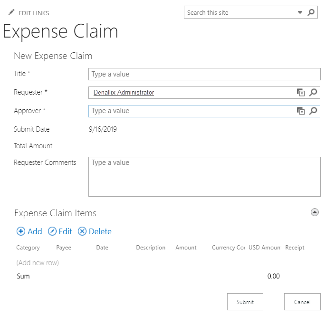
Task: Open address book icon for Requester
Action: coord(301,93)
